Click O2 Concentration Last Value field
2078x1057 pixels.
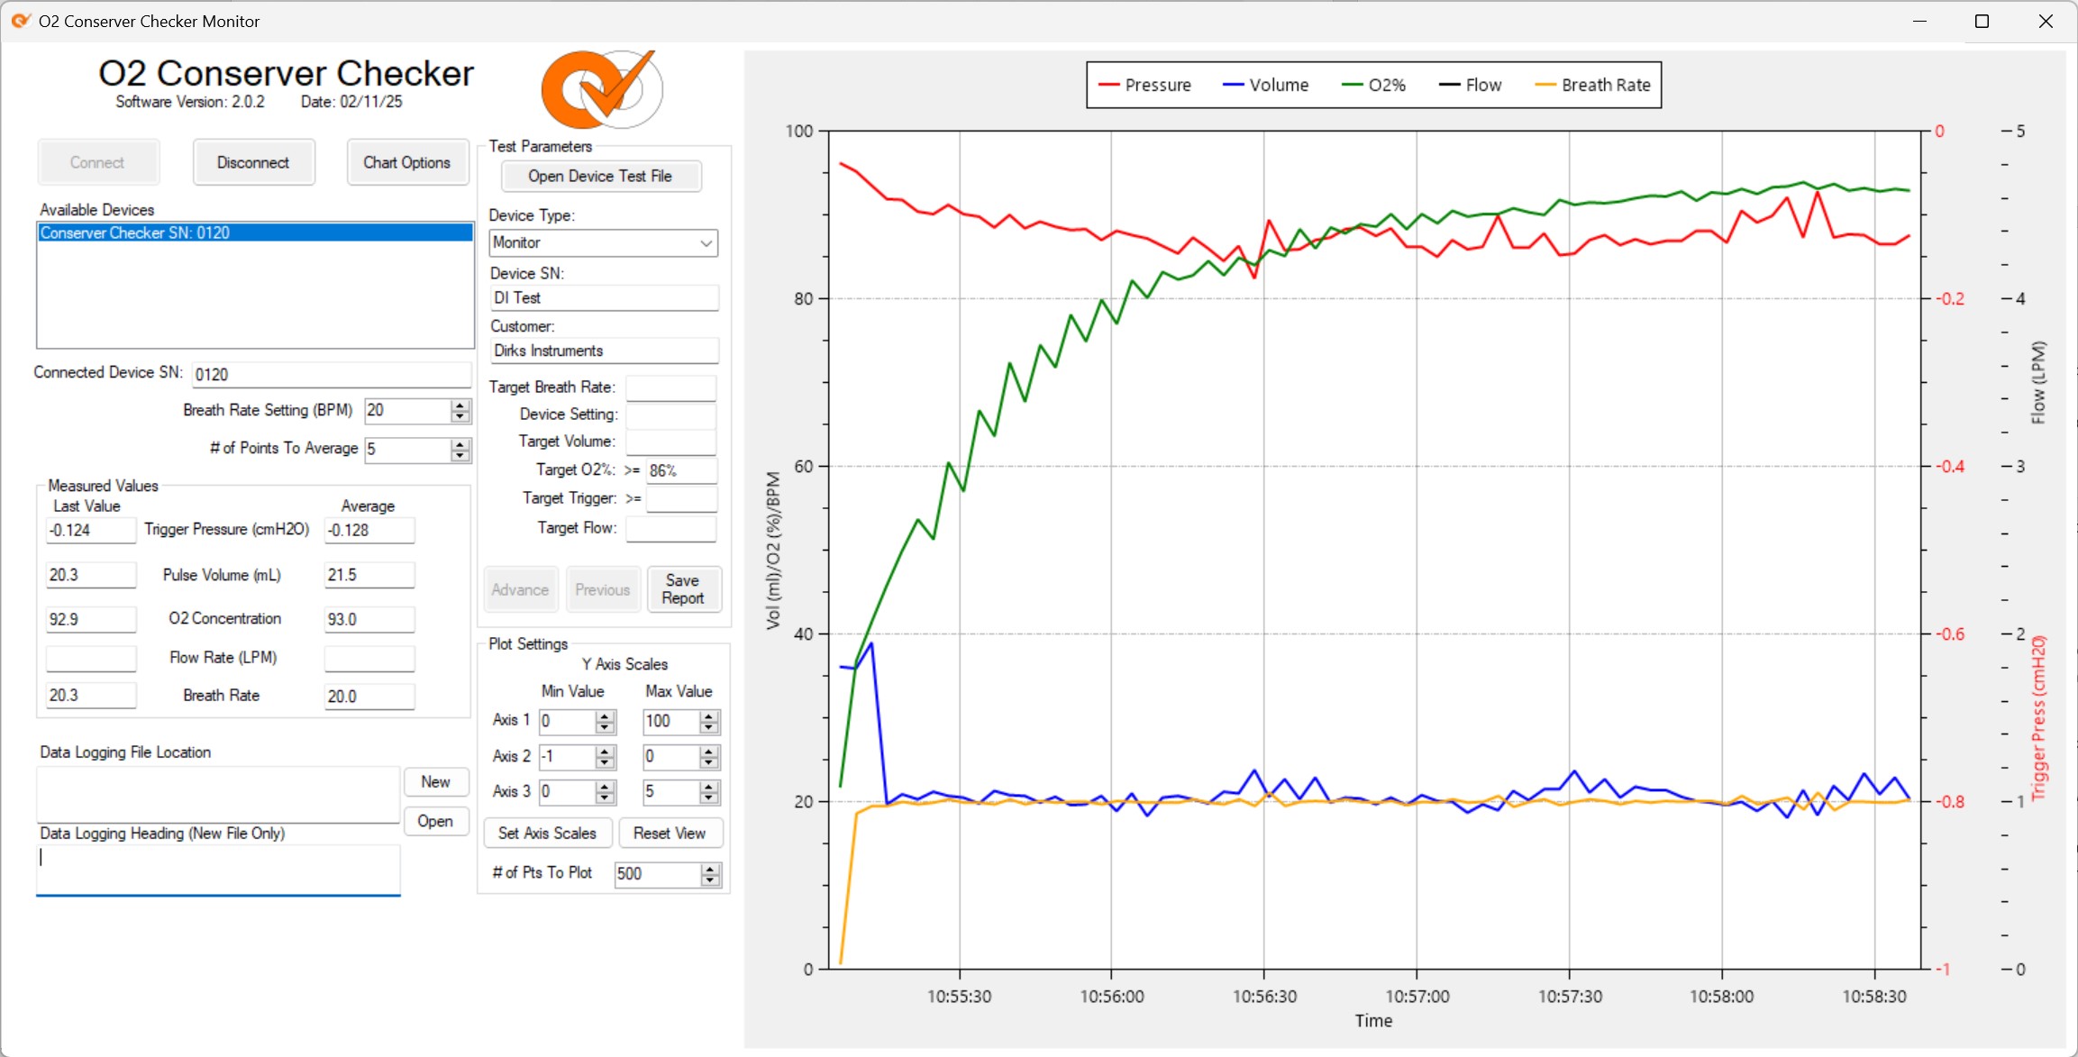click(91, 619)
